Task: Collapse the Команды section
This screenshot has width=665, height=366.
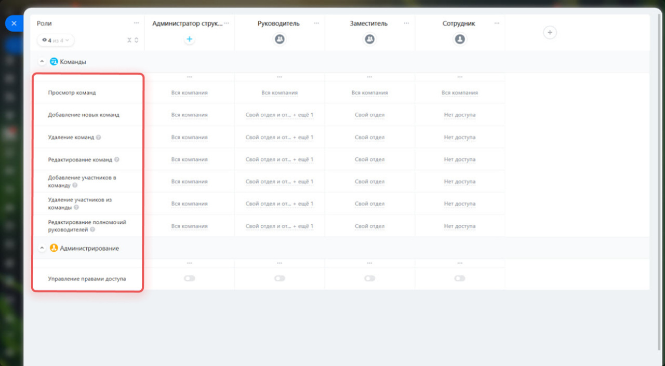Action: click(42, 62)
